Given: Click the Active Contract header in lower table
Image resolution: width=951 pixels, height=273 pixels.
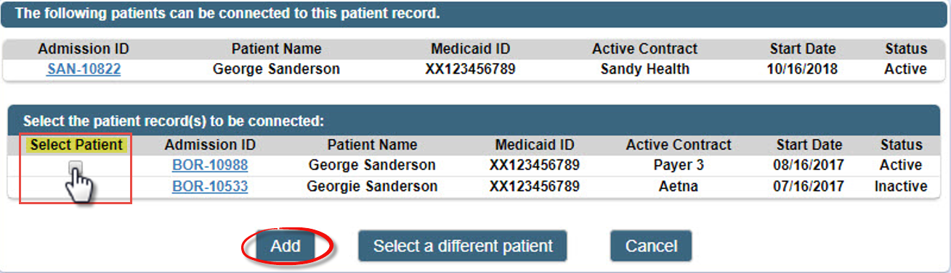Looking at the screenshot, I should [x=679, y=145].
